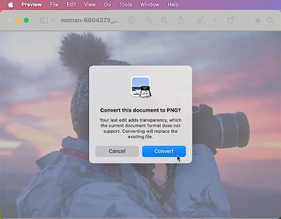Image resolution: width=281 pixels, height=219 pixels.
Task: Click the Rotate icon in toolbar
Action: pos(231,20)
